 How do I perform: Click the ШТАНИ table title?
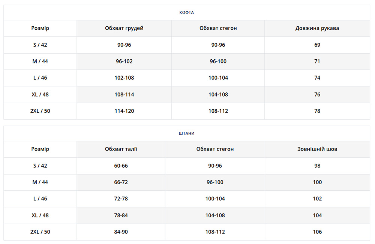187,133
